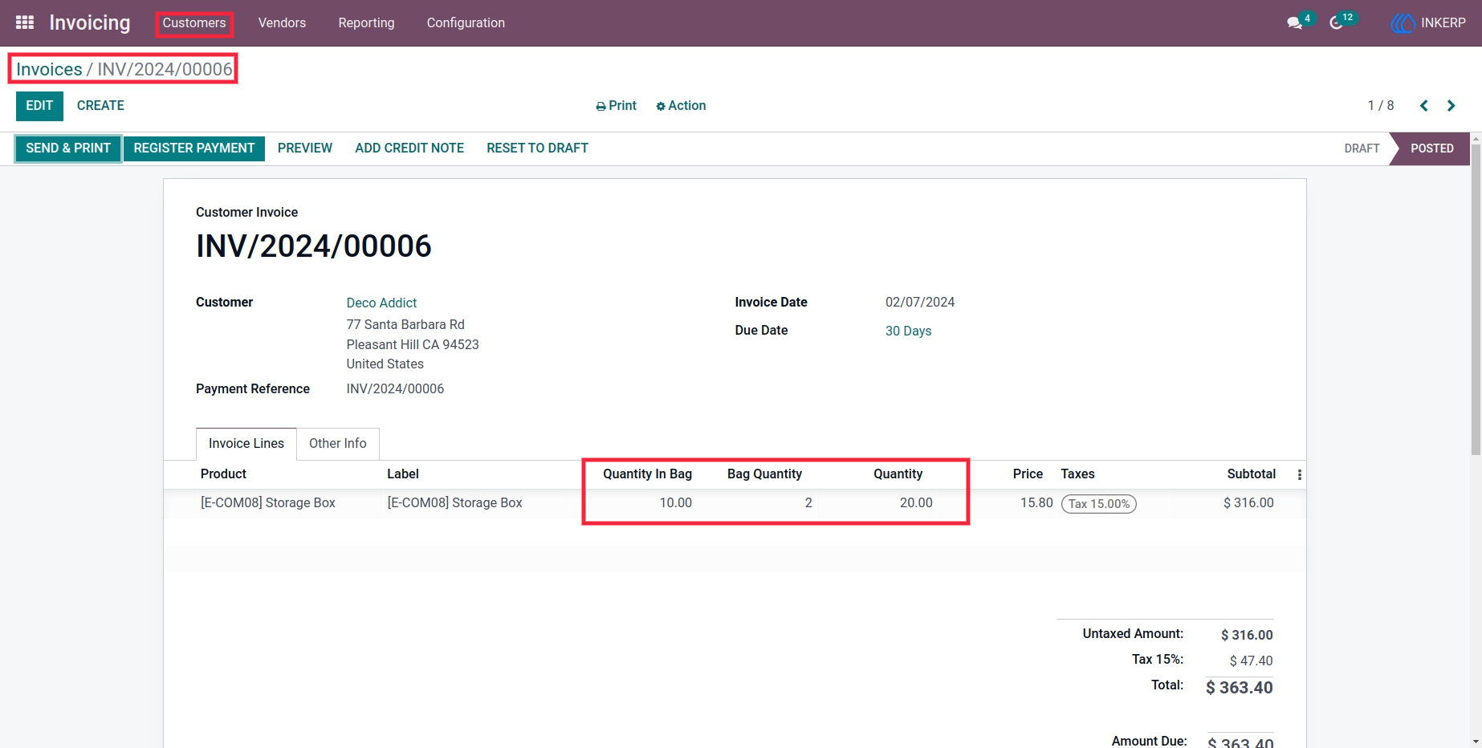
Task: Click RESET TO DRAFT button
Action: click(537, 148)
